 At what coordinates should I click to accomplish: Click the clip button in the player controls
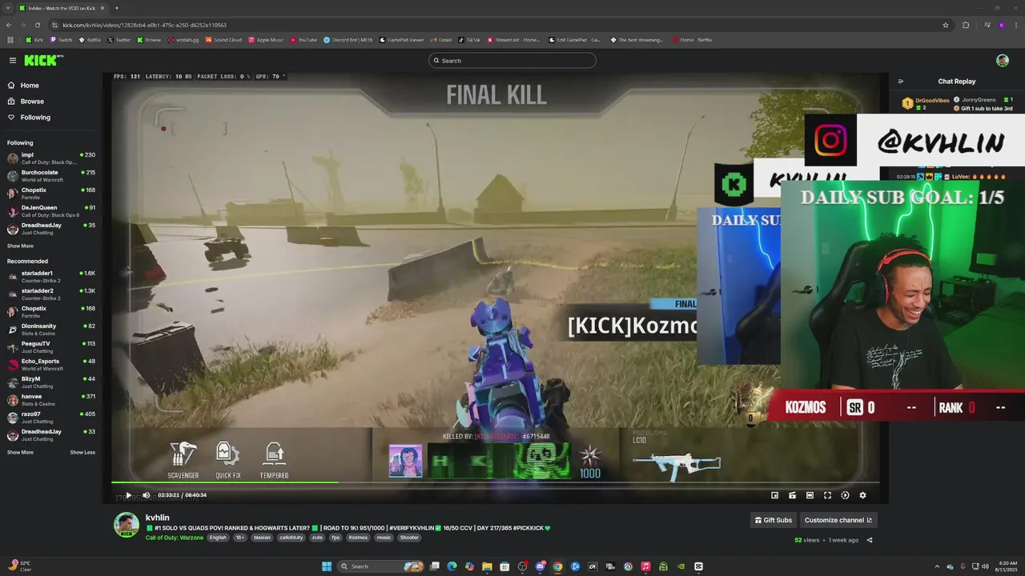(x=792, y=495)
